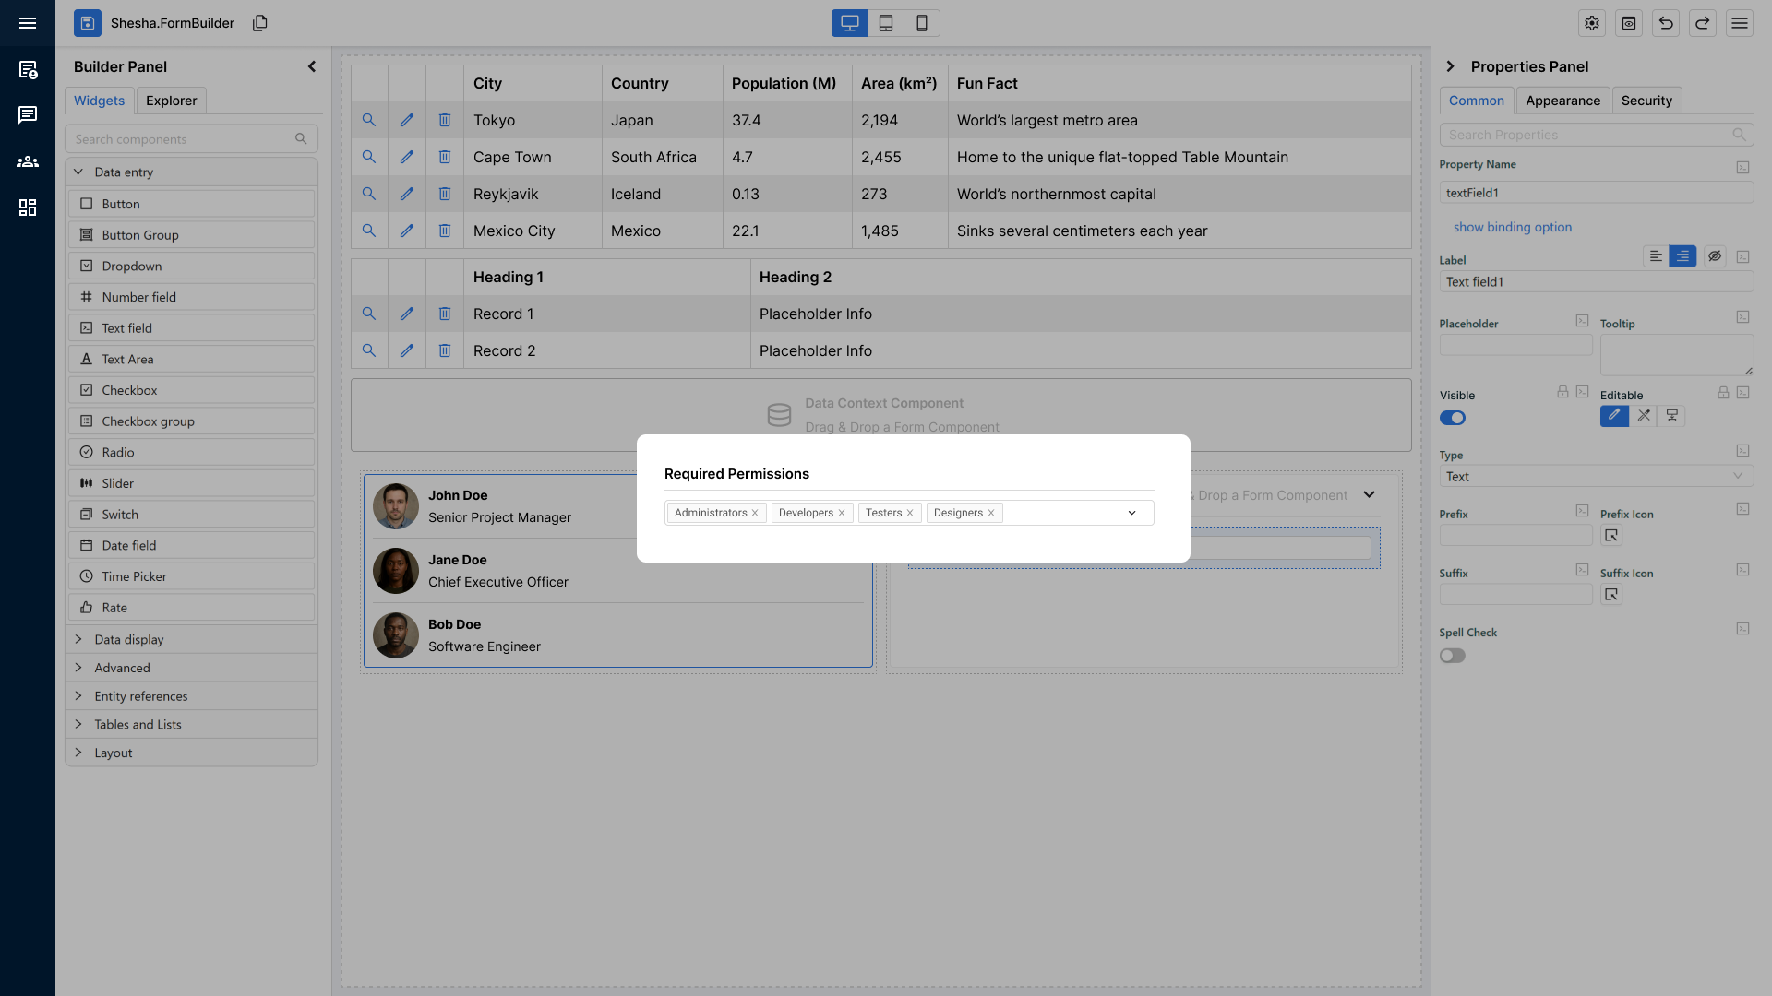Enable Spell Check
1772x996 pixels.
(1453, 656)
